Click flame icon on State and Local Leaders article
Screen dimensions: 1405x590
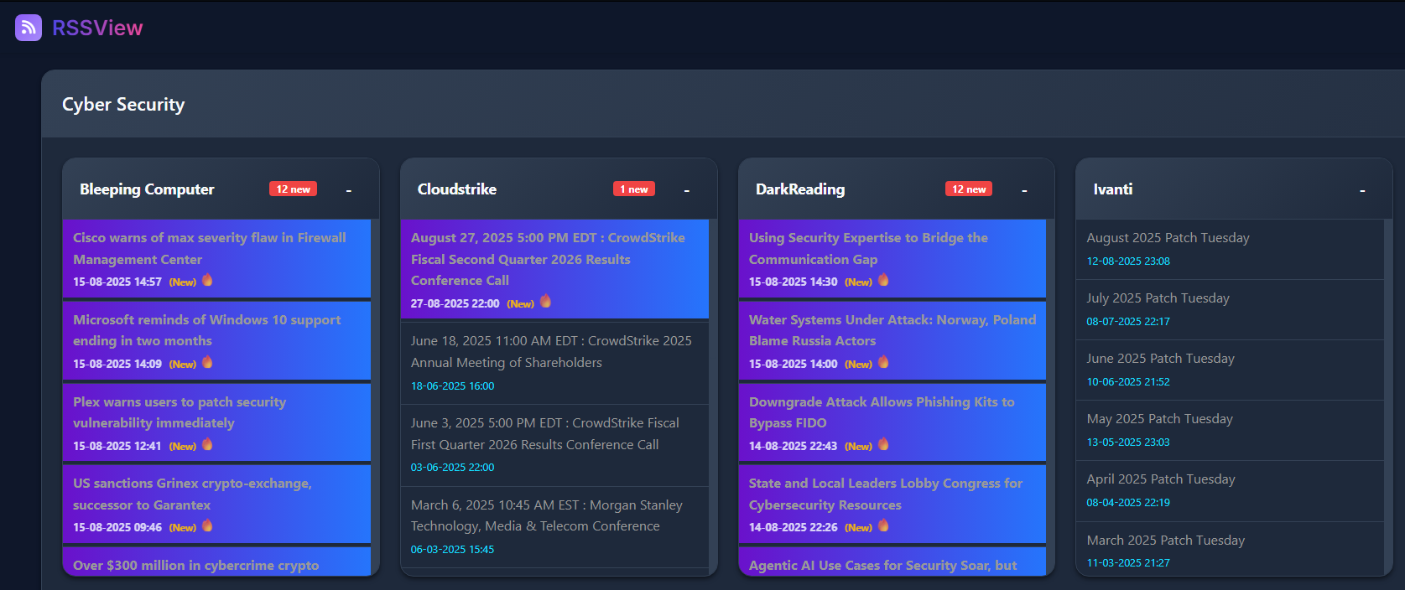pyautogui.click(x=883, y=525)
